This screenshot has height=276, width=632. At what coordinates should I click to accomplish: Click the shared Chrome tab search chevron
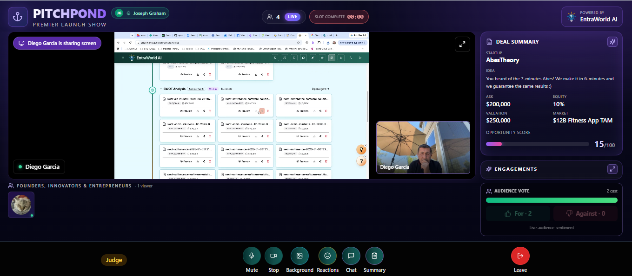point(132,35)
